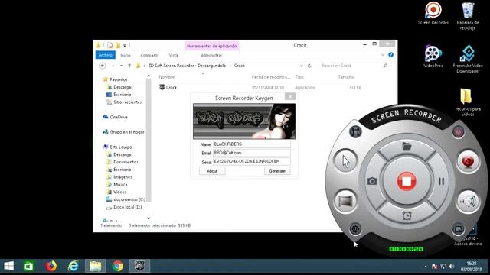The height and width of the screenshot is (275, 490).
Task: Close the Screen Recorder Keygen window
Action: point(290,97)
